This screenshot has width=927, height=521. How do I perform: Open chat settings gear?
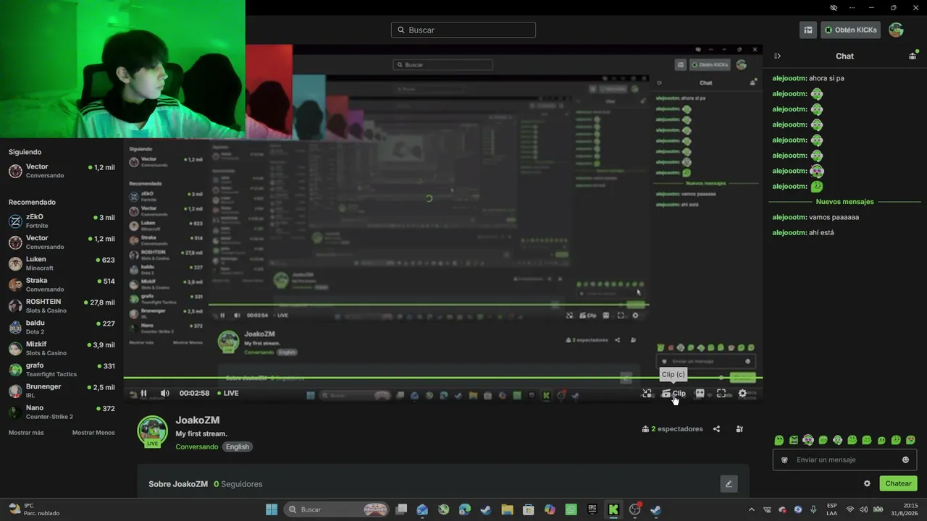(867, 483)
